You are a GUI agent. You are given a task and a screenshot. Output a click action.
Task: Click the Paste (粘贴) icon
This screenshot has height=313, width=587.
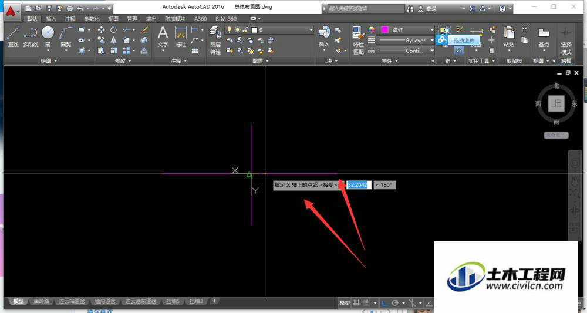pyautogui.click(x=509, y=36)
